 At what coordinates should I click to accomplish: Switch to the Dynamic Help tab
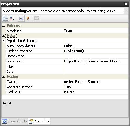pos(15,121)
